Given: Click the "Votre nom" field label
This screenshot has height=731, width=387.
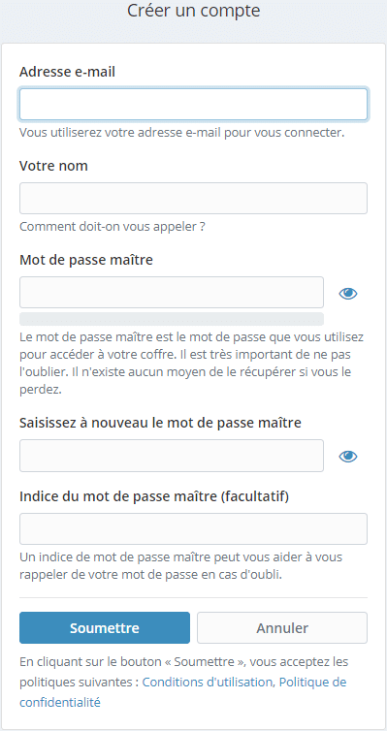Looking at the screenshot, I should pos(53,166).
